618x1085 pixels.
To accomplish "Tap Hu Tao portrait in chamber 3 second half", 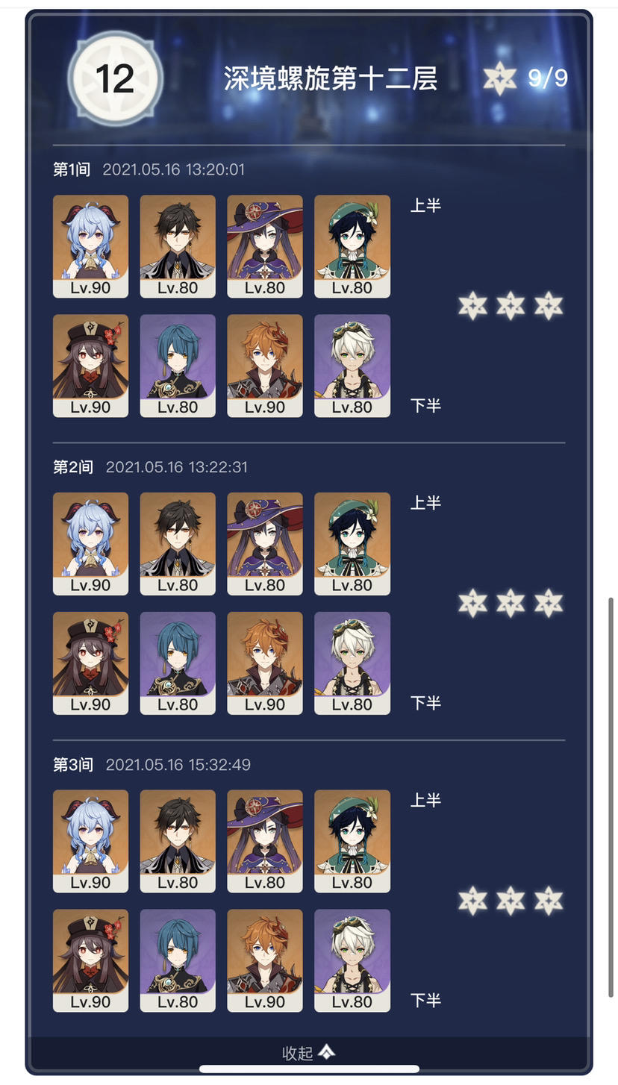I will click(90, 960).
